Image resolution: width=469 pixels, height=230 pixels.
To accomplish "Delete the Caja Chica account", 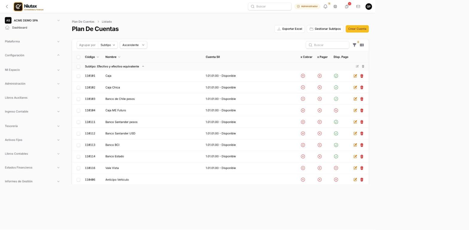I will point(362,88).
